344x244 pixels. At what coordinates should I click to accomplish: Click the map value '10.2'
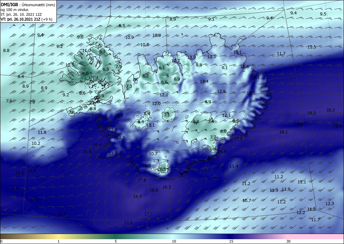click(36, 144)
